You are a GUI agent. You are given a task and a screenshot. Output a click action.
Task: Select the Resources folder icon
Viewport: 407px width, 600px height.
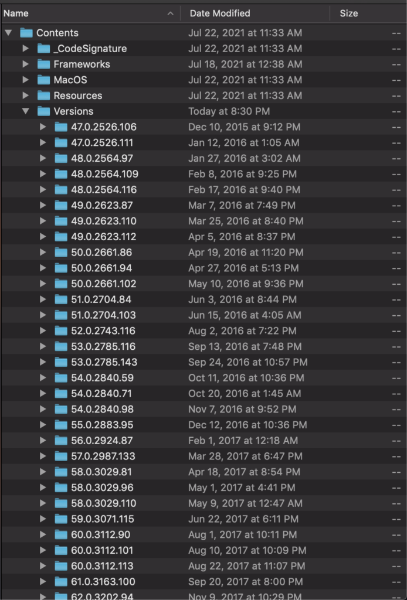43,96
